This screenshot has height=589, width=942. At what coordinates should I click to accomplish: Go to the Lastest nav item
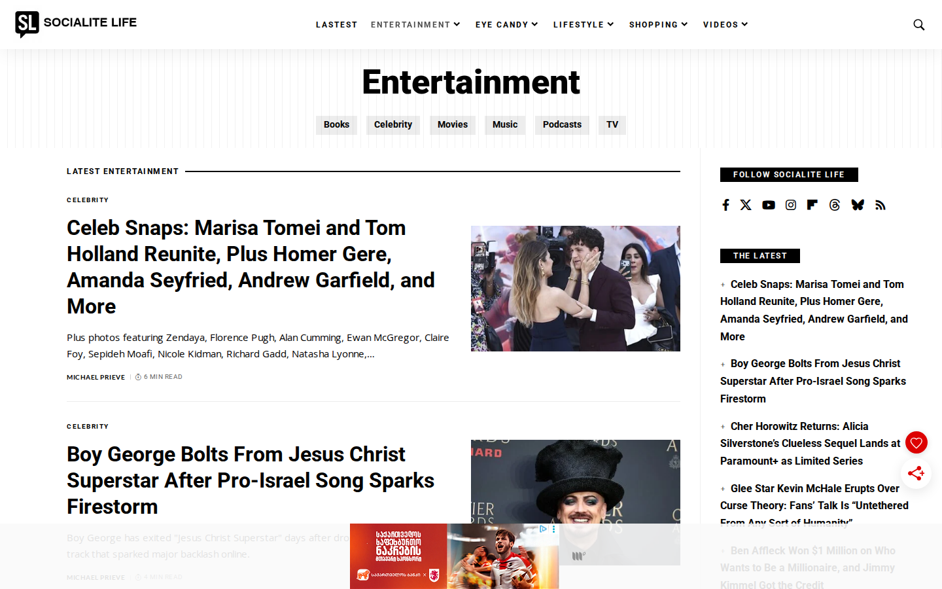click(337, 25)
